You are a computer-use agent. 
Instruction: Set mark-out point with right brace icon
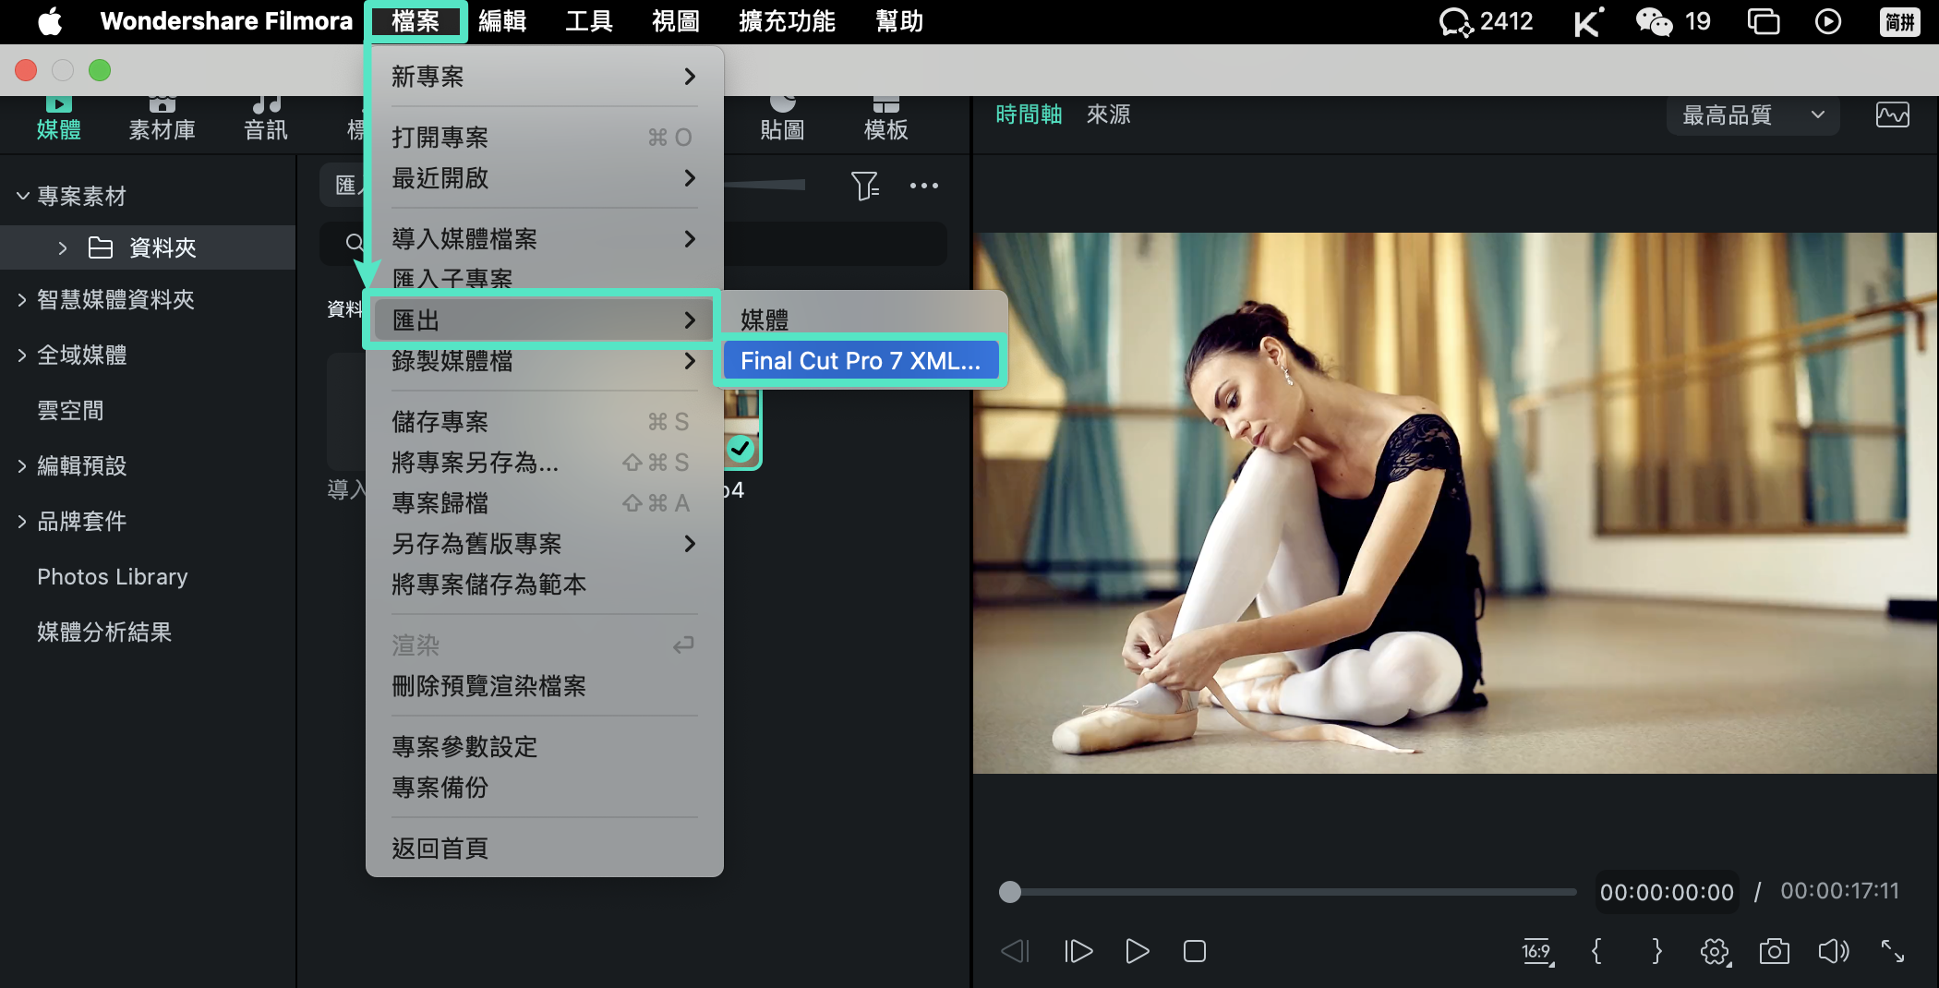coord(1656,951)
